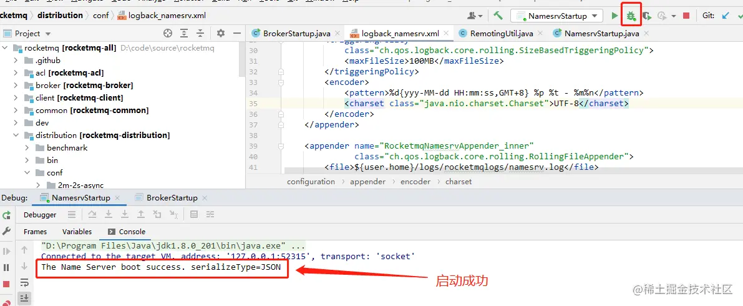Image resolution: width=743 pixels, height=306 pixels.
Task: Select logback_namesrv.xml editor tab
Action: click(x=400, y=33)
